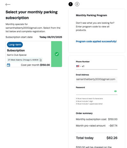Toggle password visibility eye icon
The image size is (127, 148).
(x=116, y=91)
